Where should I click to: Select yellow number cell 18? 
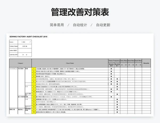[34, 112]
